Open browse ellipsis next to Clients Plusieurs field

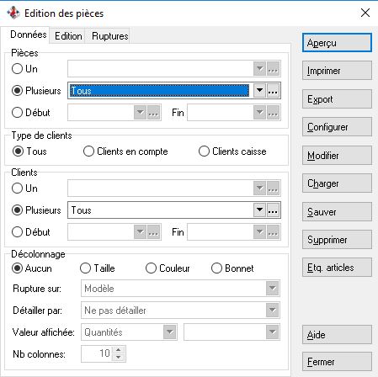[x=273, y=210]
